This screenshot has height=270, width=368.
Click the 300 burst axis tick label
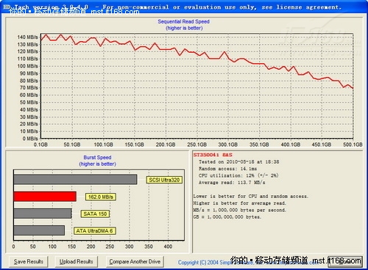pos(130,247)
